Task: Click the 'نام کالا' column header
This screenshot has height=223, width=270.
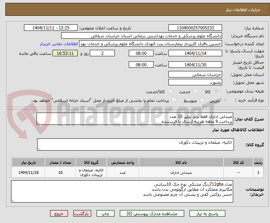Action: 181,162
